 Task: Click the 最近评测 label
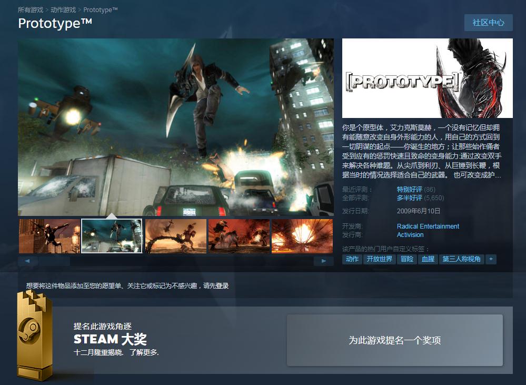tap(357, 189)
